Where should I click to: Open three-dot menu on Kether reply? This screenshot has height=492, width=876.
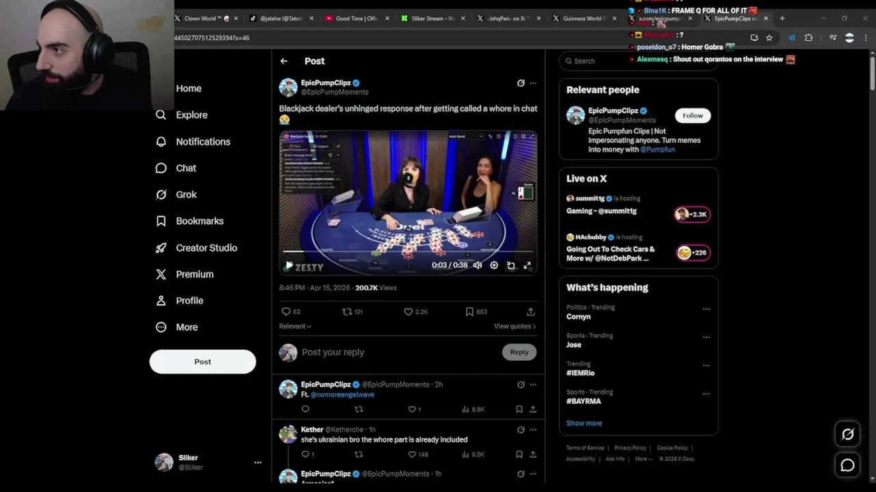pyautogui.click(x=533, y=430)
